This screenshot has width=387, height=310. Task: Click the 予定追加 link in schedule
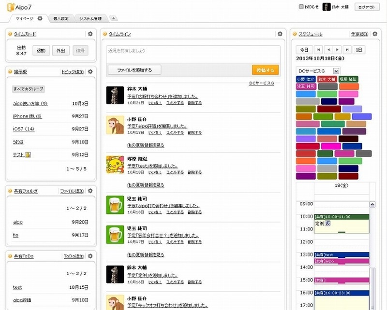359,34
